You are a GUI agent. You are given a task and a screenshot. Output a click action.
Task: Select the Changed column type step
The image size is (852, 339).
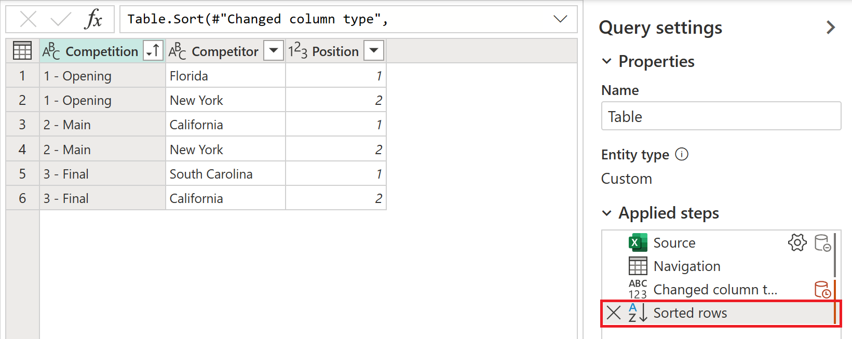coord(714,289)
